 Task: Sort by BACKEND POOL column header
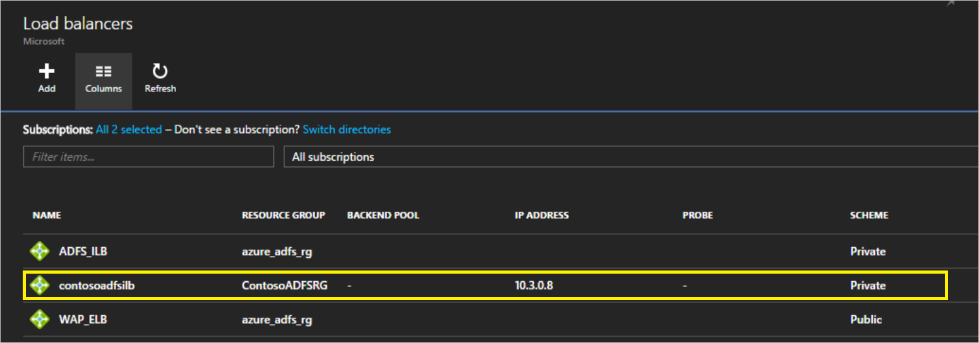383,215
